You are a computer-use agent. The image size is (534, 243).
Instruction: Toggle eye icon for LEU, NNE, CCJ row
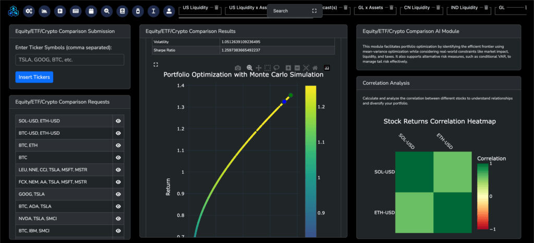118,170
